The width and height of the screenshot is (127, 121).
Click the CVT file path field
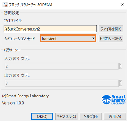(50, 29)
